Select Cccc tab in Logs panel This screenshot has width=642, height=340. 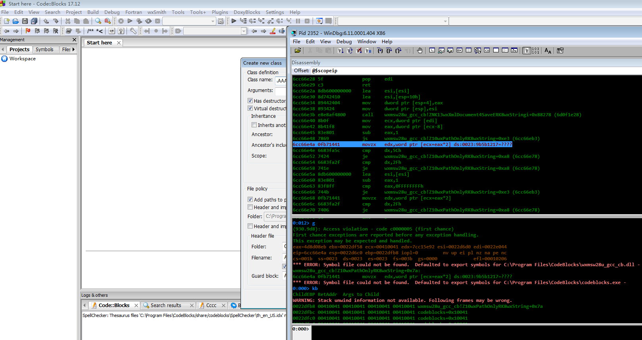[x=211, y=305]
